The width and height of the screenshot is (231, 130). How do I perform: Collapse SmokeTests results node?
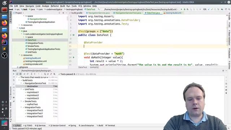(21, 101)
